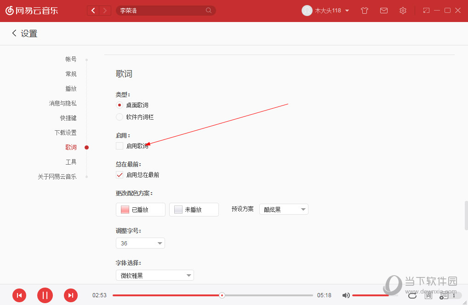This screenshot has height=305, width=468.
Task: Open the message envelope icon
Action: click(x=383, y=10)
